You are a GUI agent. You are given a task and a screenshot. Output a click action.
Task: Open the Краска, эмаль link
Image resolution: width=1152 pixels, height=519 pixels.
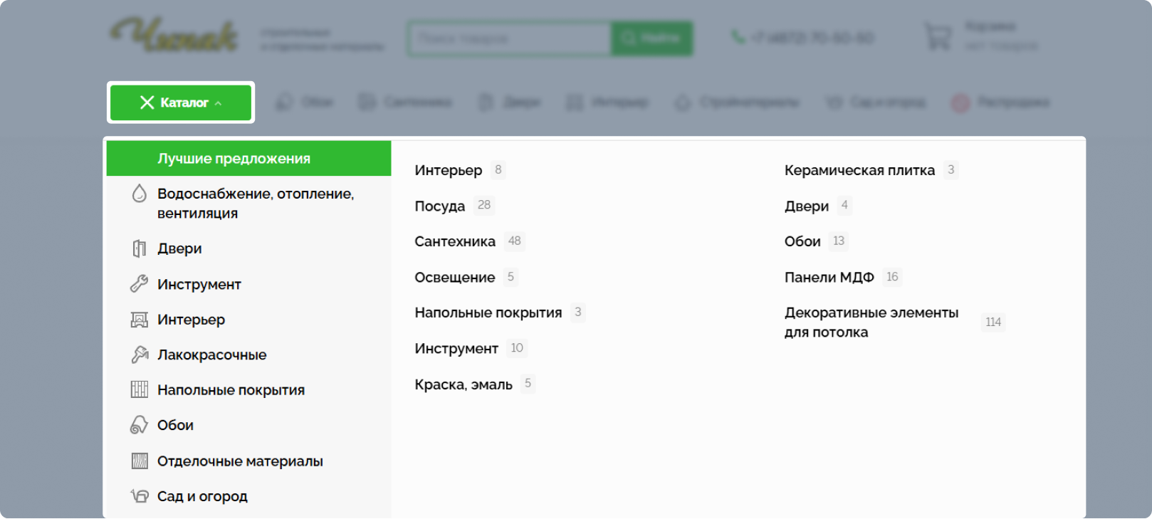tap(464, 384)
